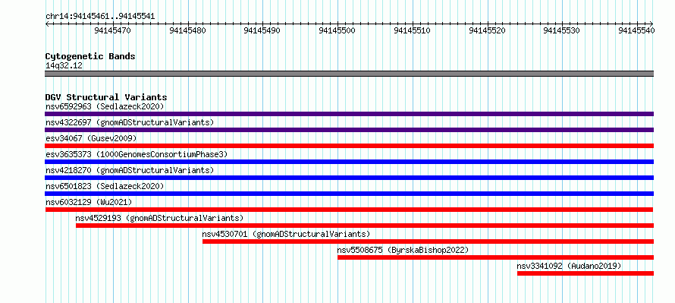This screenshot has width=675, height=303.
Task: Click ruler position 94145500
Action: (337, 30)
